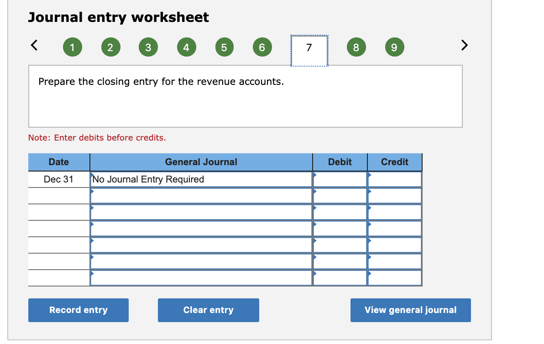
Task: Click the Date cell showing Dec 31
Action: 59,179
